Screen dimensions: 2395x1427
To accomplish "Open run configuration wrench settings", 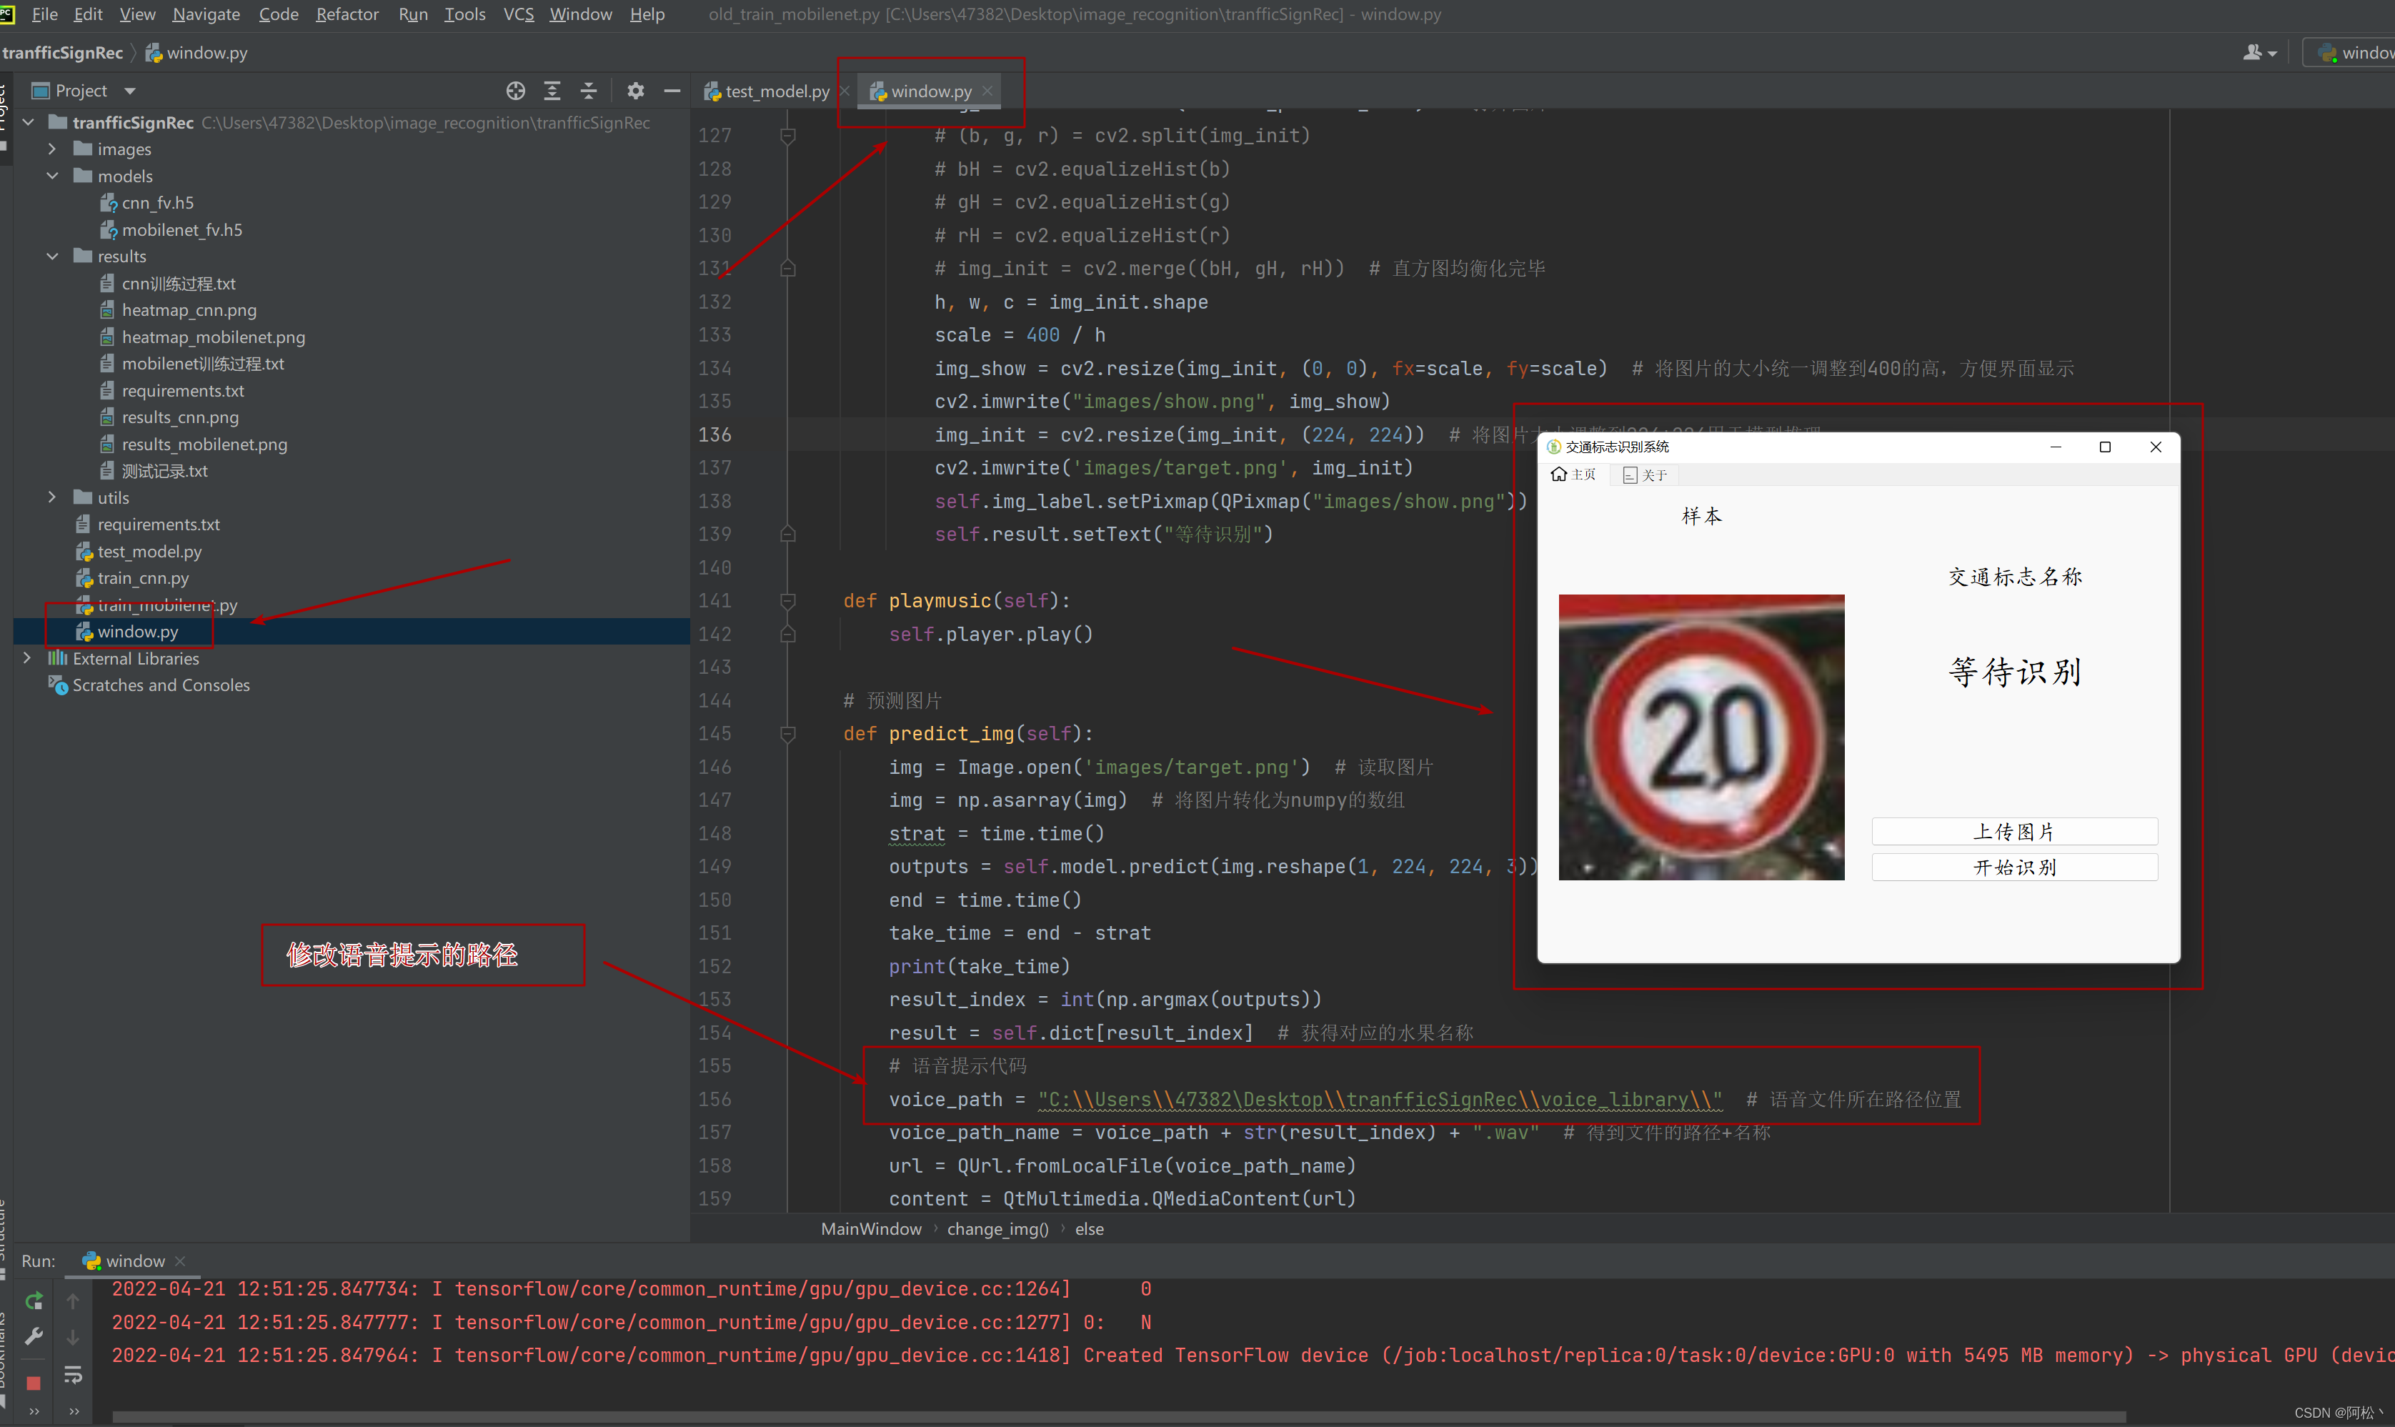I will coord(34,1337).
